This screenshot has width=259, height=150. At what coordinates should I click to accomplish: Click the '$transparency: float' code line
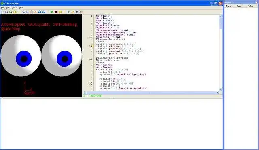point(113,30)
